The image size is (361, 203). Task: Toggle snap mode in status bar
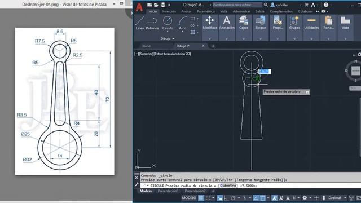[x=208, y=198]
